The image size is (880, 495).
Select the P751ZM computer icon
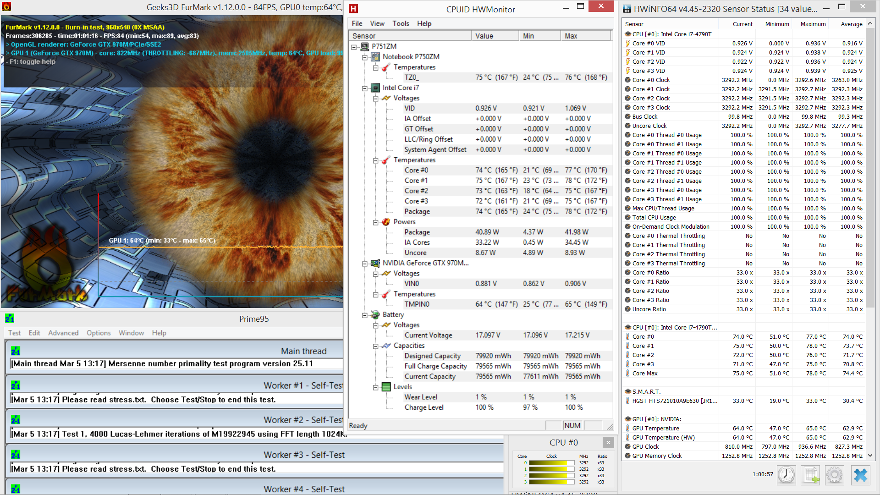click(x=365, y=46)
